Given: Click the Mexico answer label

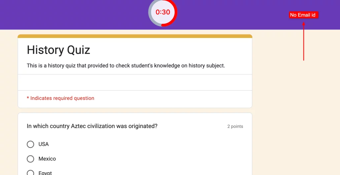Looking at the screenshot, I should (x=47, y=159).
